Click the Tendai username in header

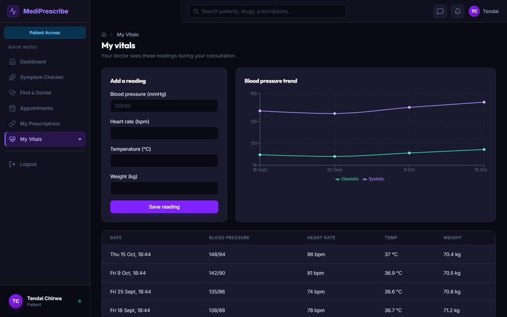491,11
